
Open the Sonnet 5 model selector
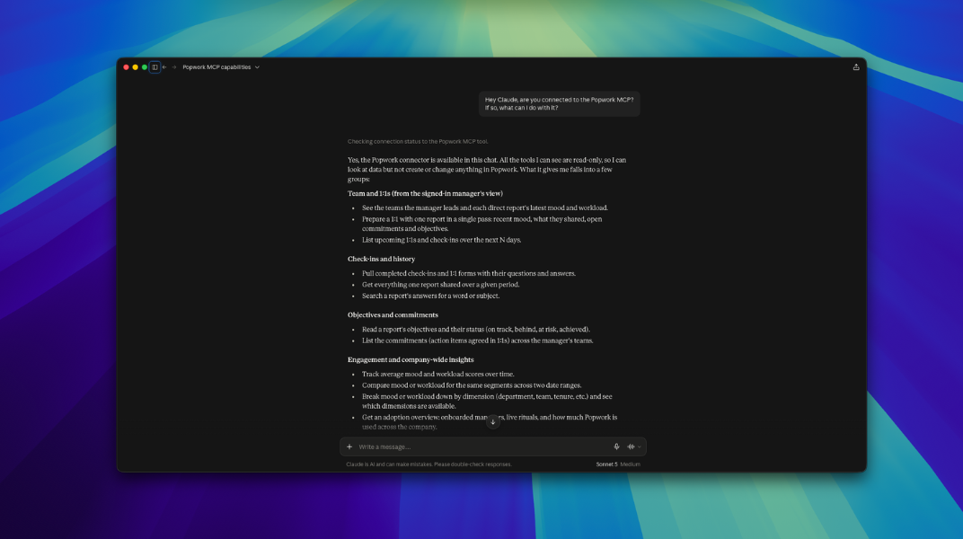[x=606, y=464]
